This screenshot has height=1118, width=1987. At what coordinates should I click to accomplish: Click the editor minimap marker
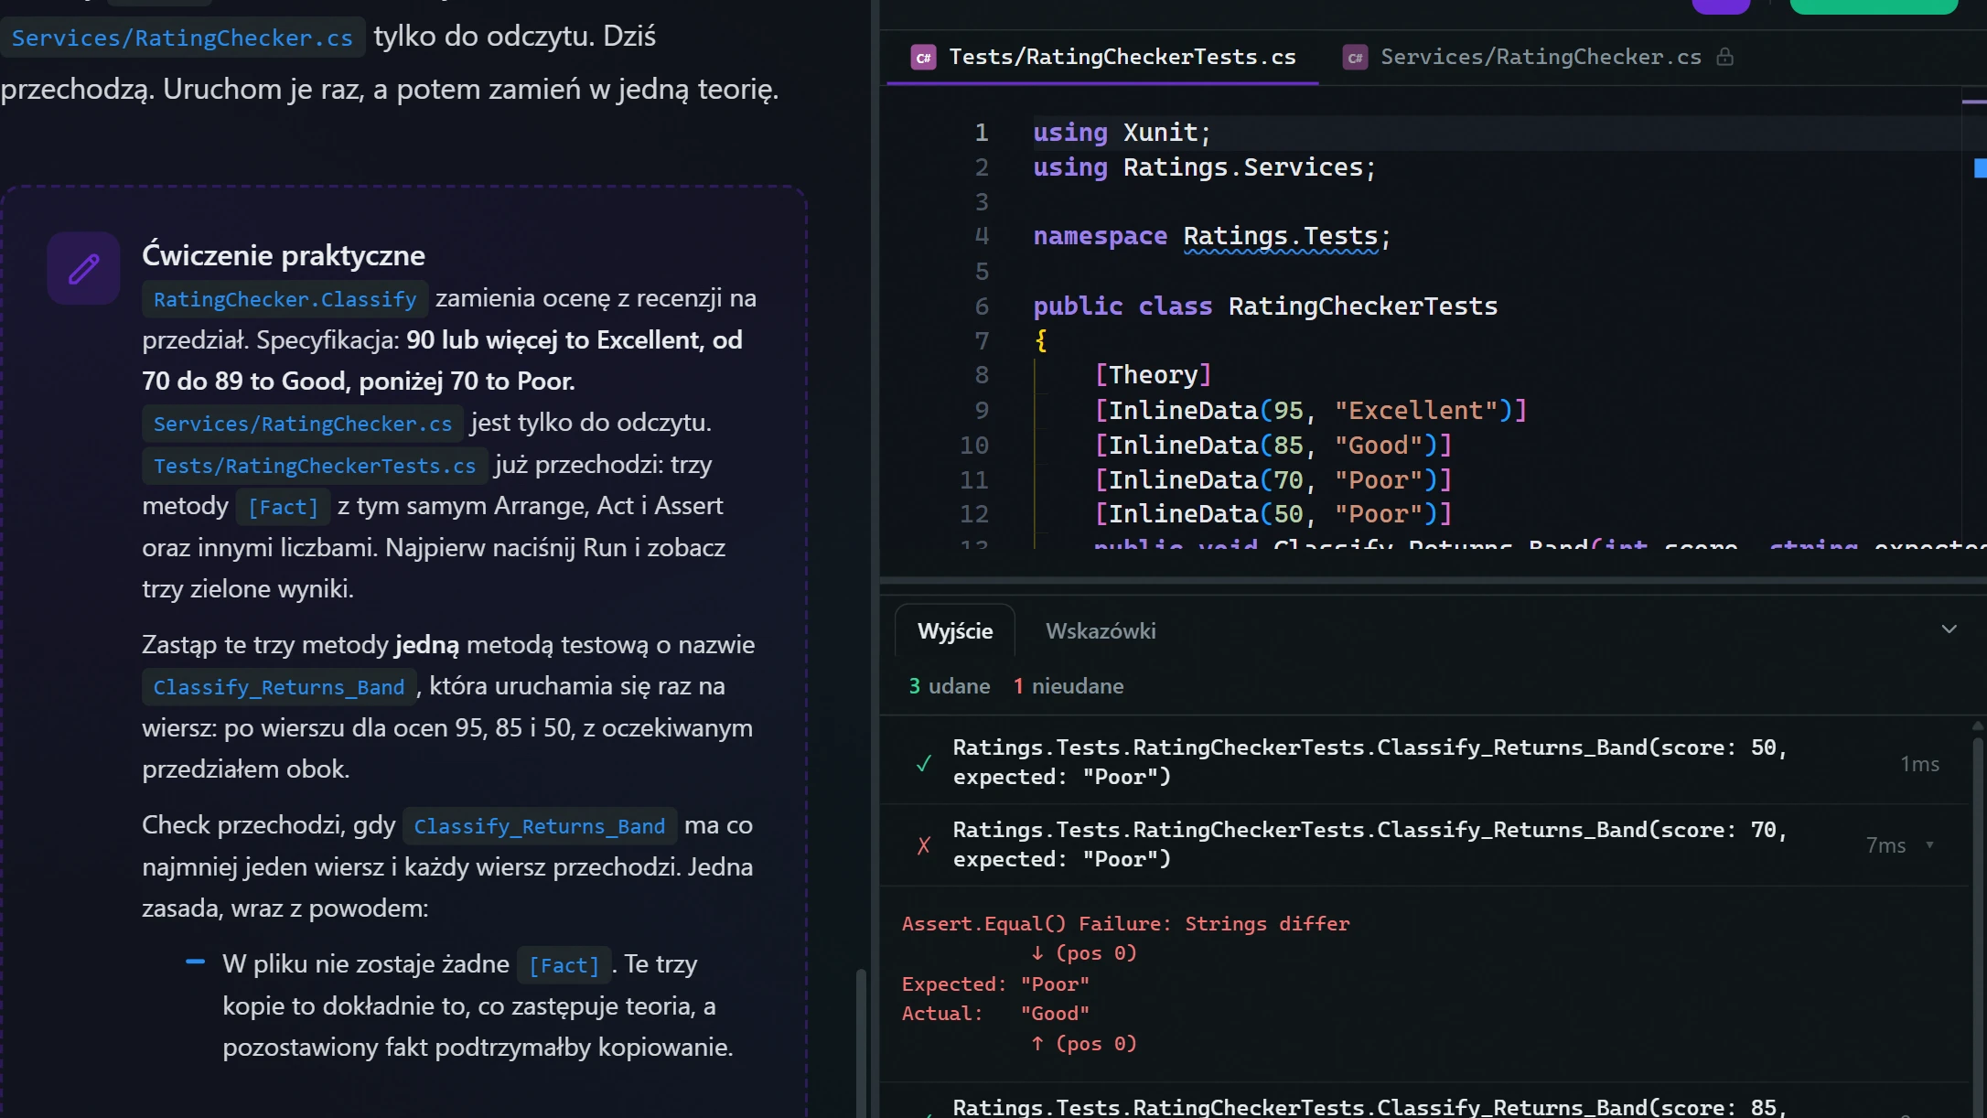[x=1980, y=167]
